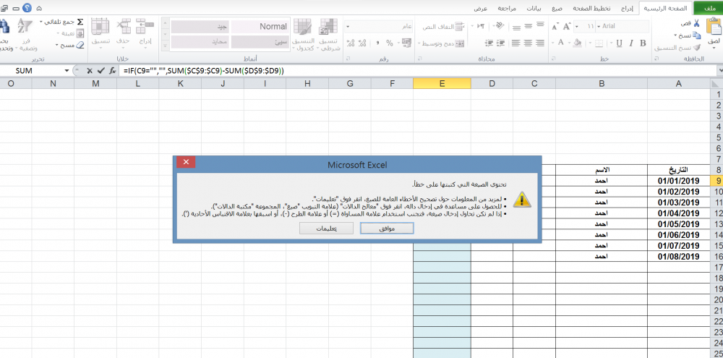Click the text direction paragraph icon

pyautogui.click(x=481, y=26)
